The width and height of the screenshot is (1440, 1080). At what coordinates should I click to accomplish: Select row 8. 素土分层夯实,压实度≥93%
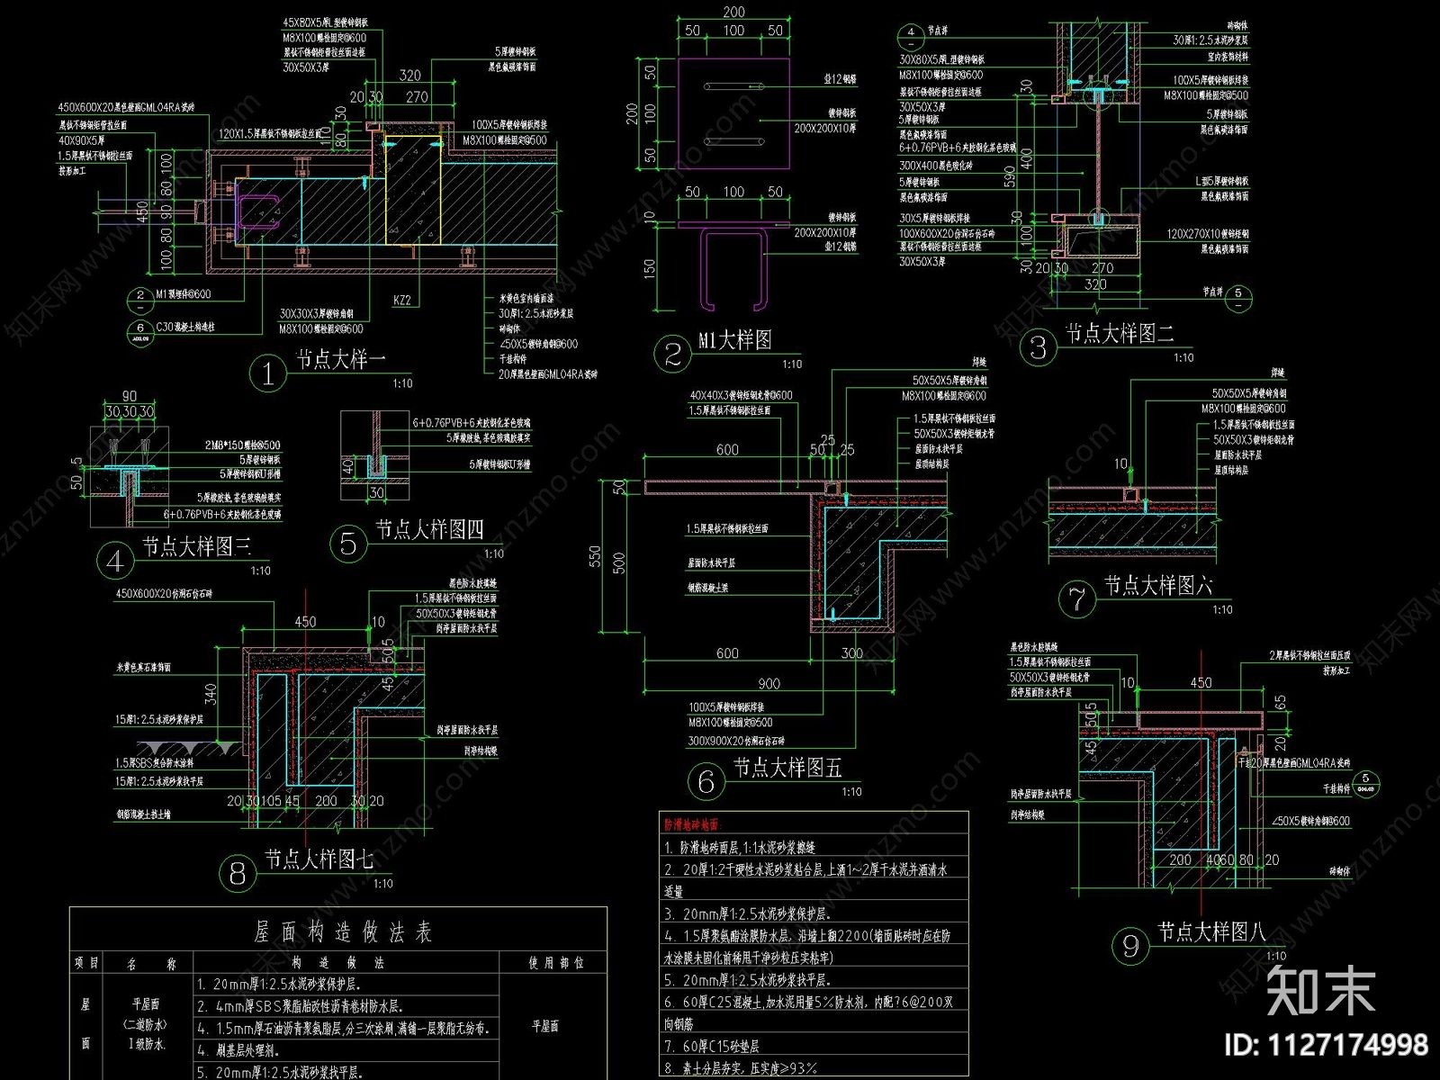pyautogui.click(x=741, y=1068)
